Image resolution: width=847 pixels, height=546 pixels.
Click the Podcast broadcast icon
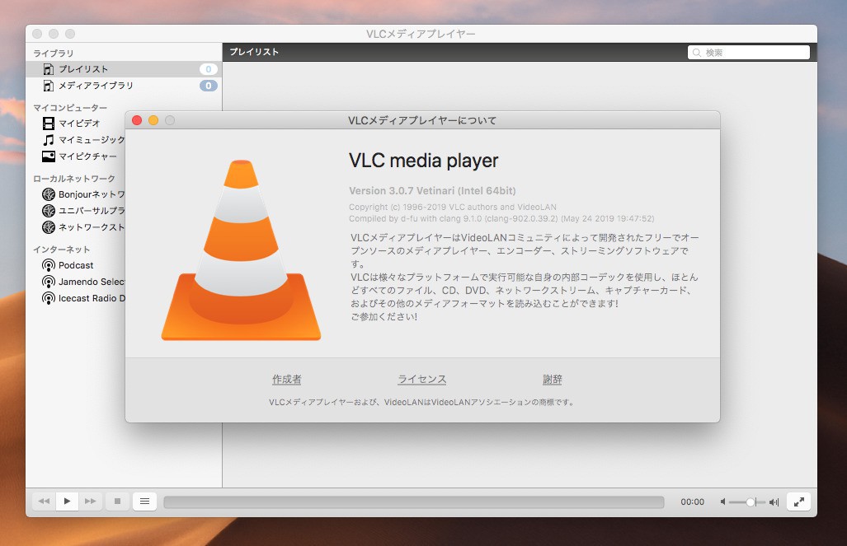point(49,265)
